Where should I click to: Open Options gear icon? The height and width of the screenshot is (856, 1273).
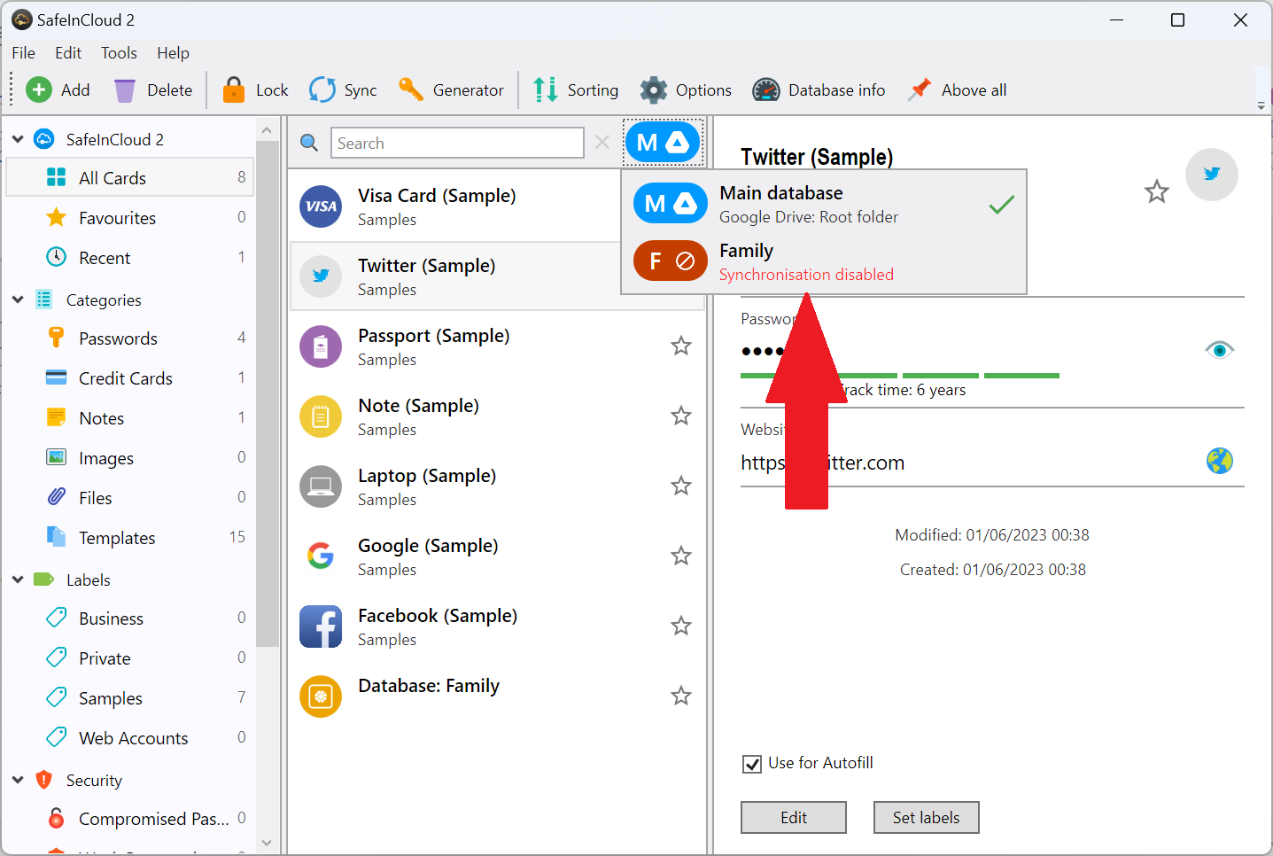(654, 89)
